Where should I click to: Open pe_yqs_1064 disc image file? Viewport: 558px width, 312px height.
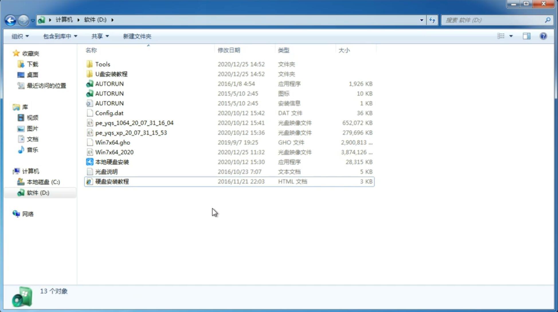tap(134, 123)
